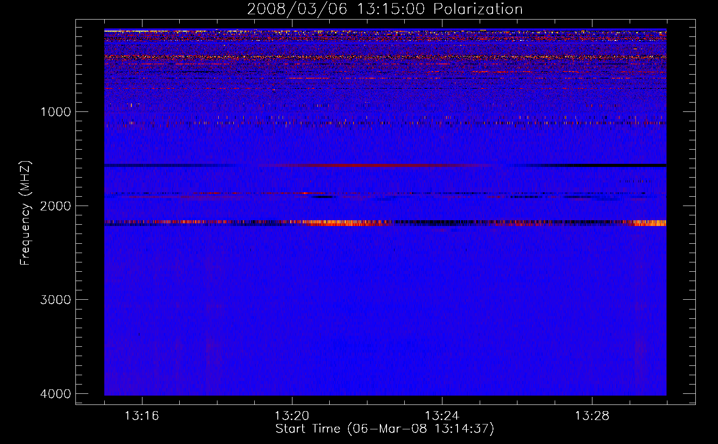Click the 13:28 time tick label
This screenshot has height=444, width=718.
pyautogui.click(x=592, y=416)
